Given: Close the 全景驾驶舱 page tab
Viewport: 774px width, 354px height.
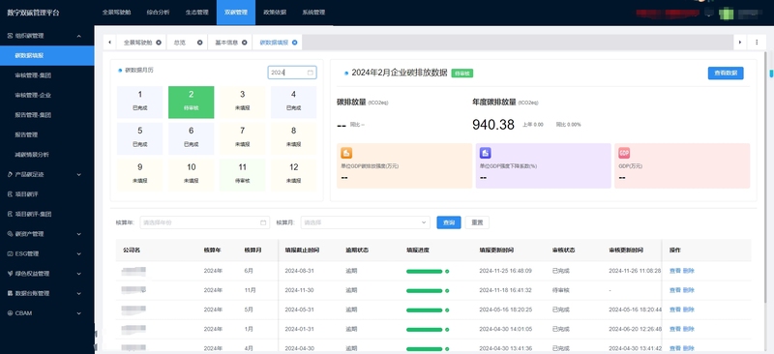Looking at the screenshot, I should point(159,43).
